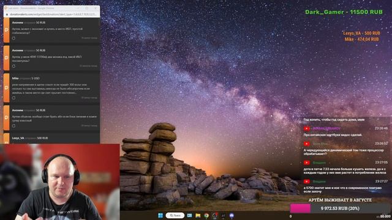Replay the Аноним donation mentioning 4090 13700кф

point(13,66)
